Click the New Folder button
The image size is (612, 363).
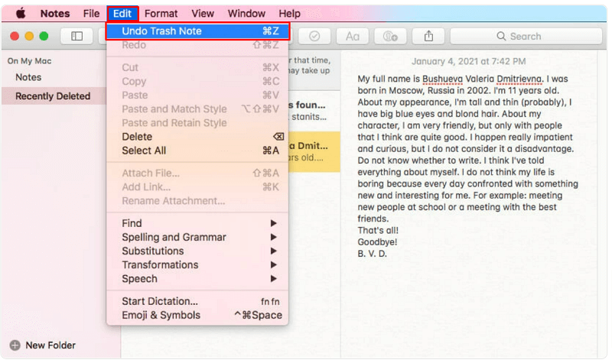43,345
